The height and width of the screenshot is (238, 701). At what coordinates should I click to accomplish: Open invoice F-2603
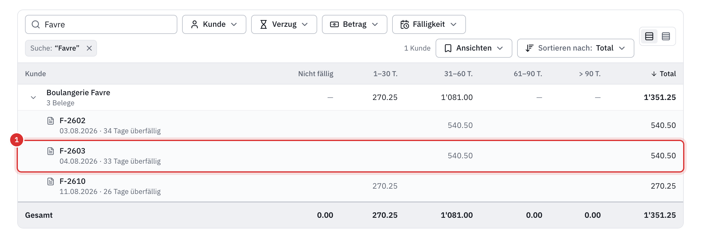[72, 151]
